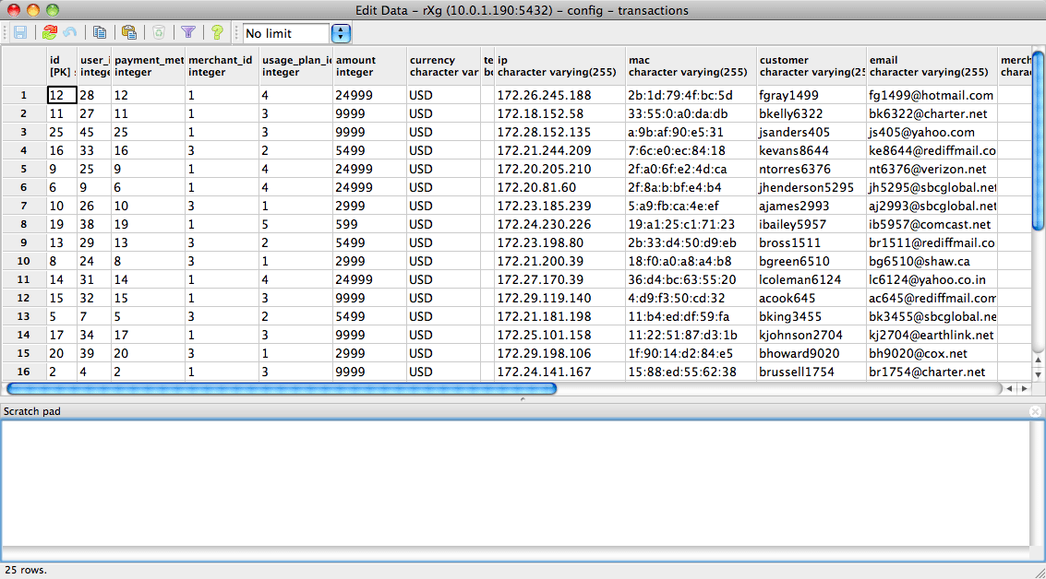
Task: Click the Copy icon in the toolbar
Action: click(x=100, y=33)
